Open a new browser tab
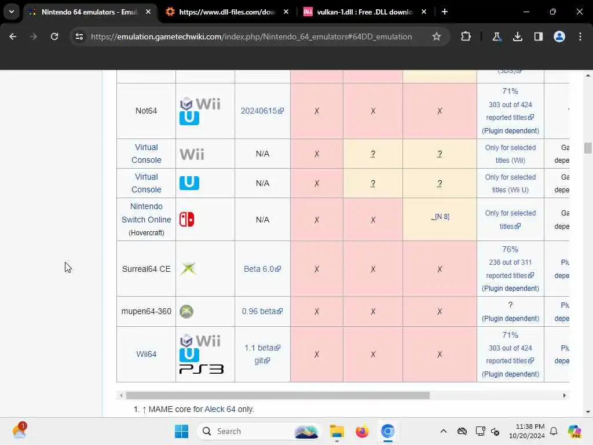The height and width of the screenshot is (445, 593). click(445, 12)
